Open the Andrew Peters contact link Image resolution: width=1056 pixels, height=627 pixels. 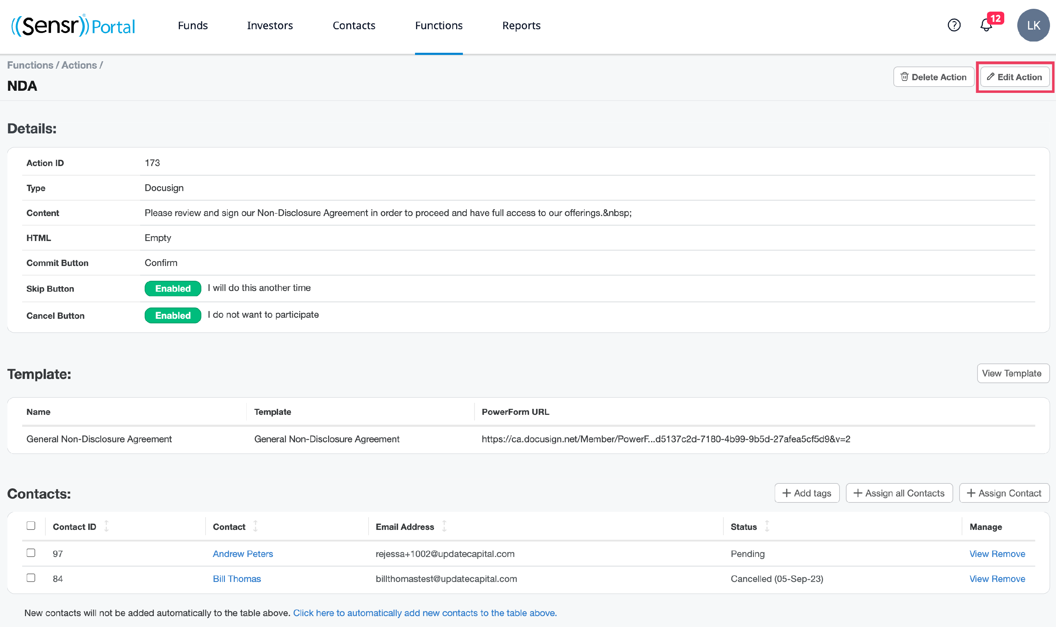243,553
